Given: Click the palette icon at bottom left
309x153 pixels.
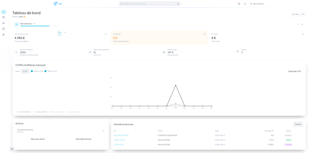Looking at the screenshot, I should [12, 149].
